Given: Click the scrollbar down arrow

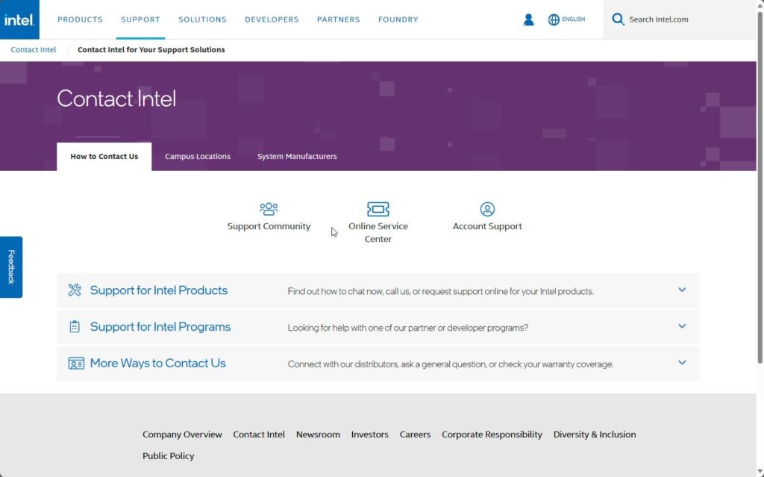Looking at the screenshot, I should coord(760,472).
